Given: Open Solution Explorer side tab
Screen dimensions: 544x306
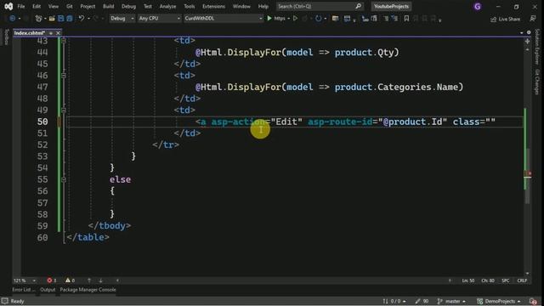Looking at the screenshot, I should (537, 47).
